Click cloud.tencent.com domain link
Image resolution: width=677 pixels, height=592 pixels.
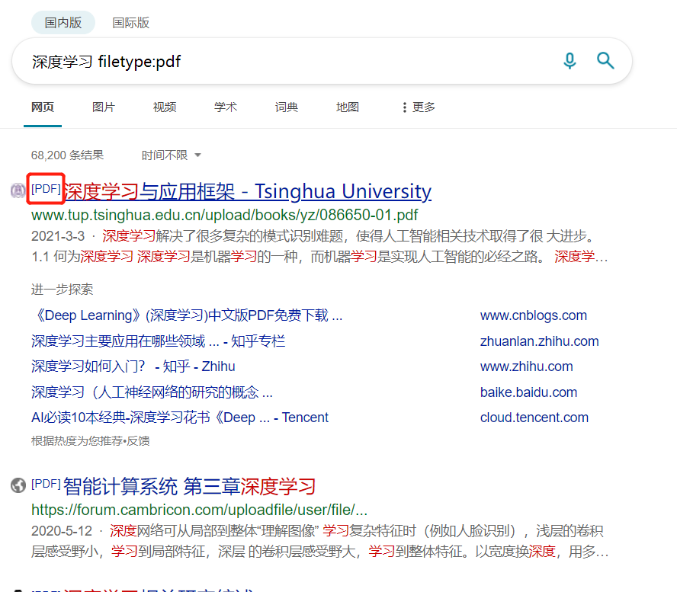point(534,418)
